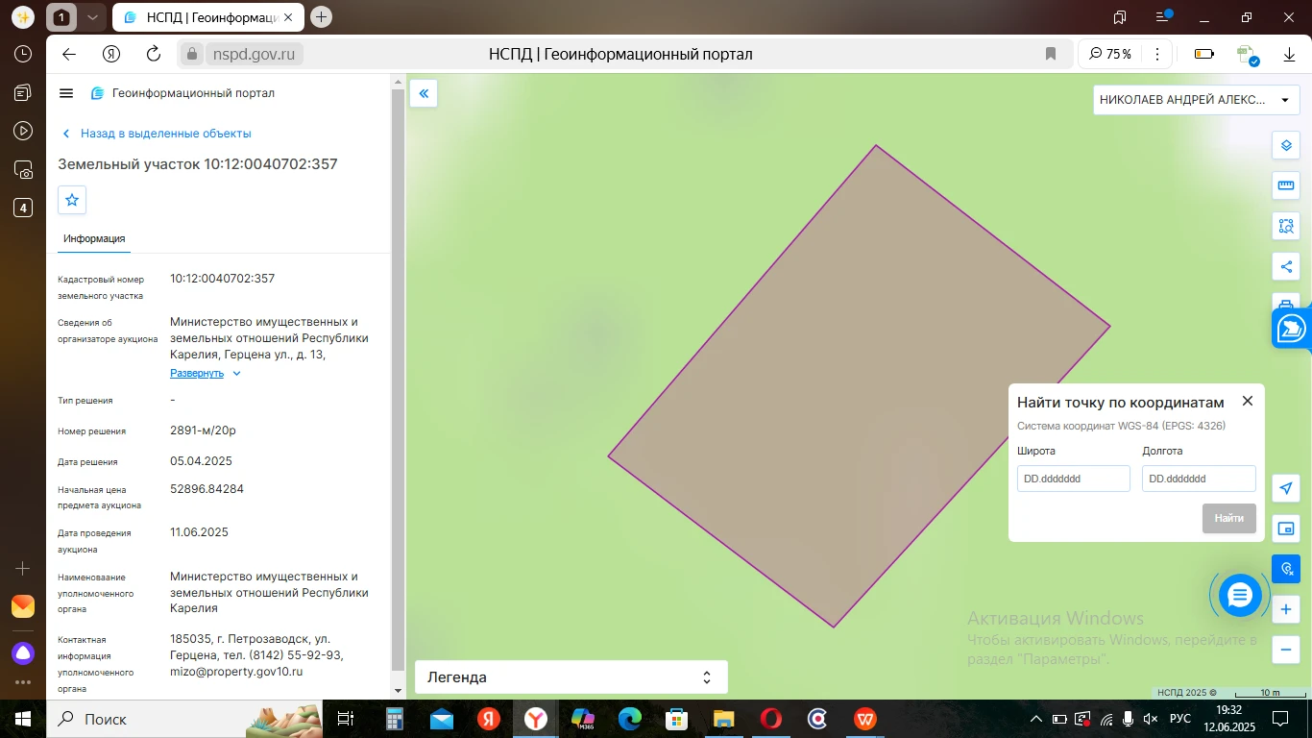Viewport: 1312px width, 738px height.
Task: Toggle the overview mini-map button
Action: point(1286,529)
